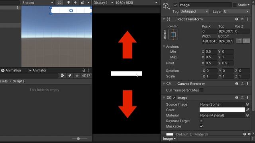
Task: Click the Canvas Renderer eye icon
Action: [169, 84]
